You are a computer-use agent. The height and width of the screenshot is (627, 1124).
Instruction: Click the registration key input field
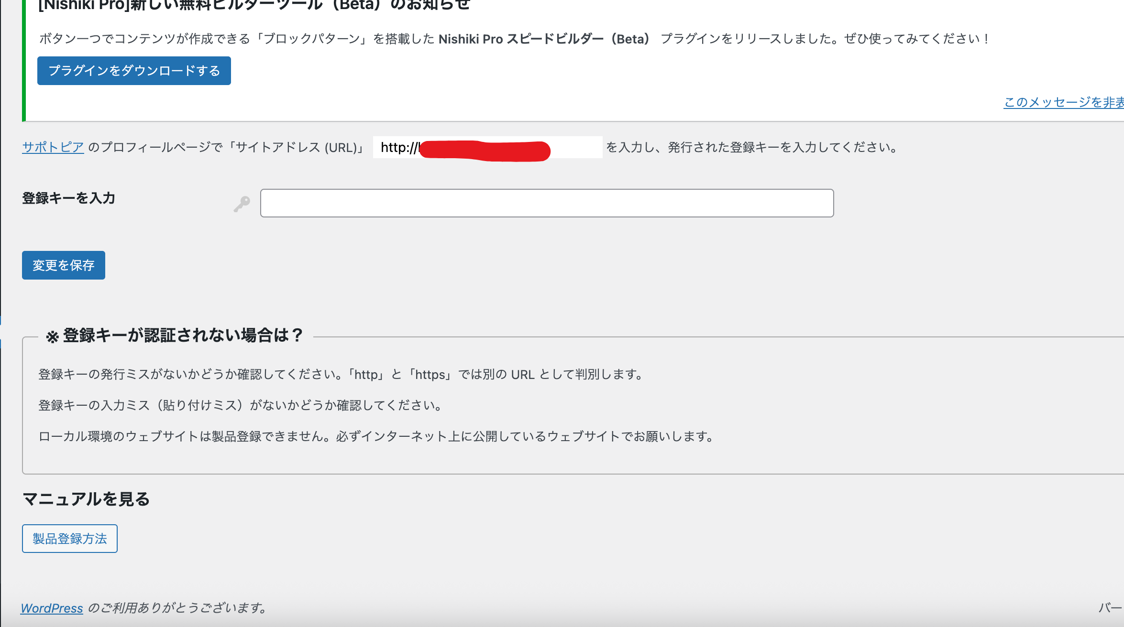coord(547,203)
